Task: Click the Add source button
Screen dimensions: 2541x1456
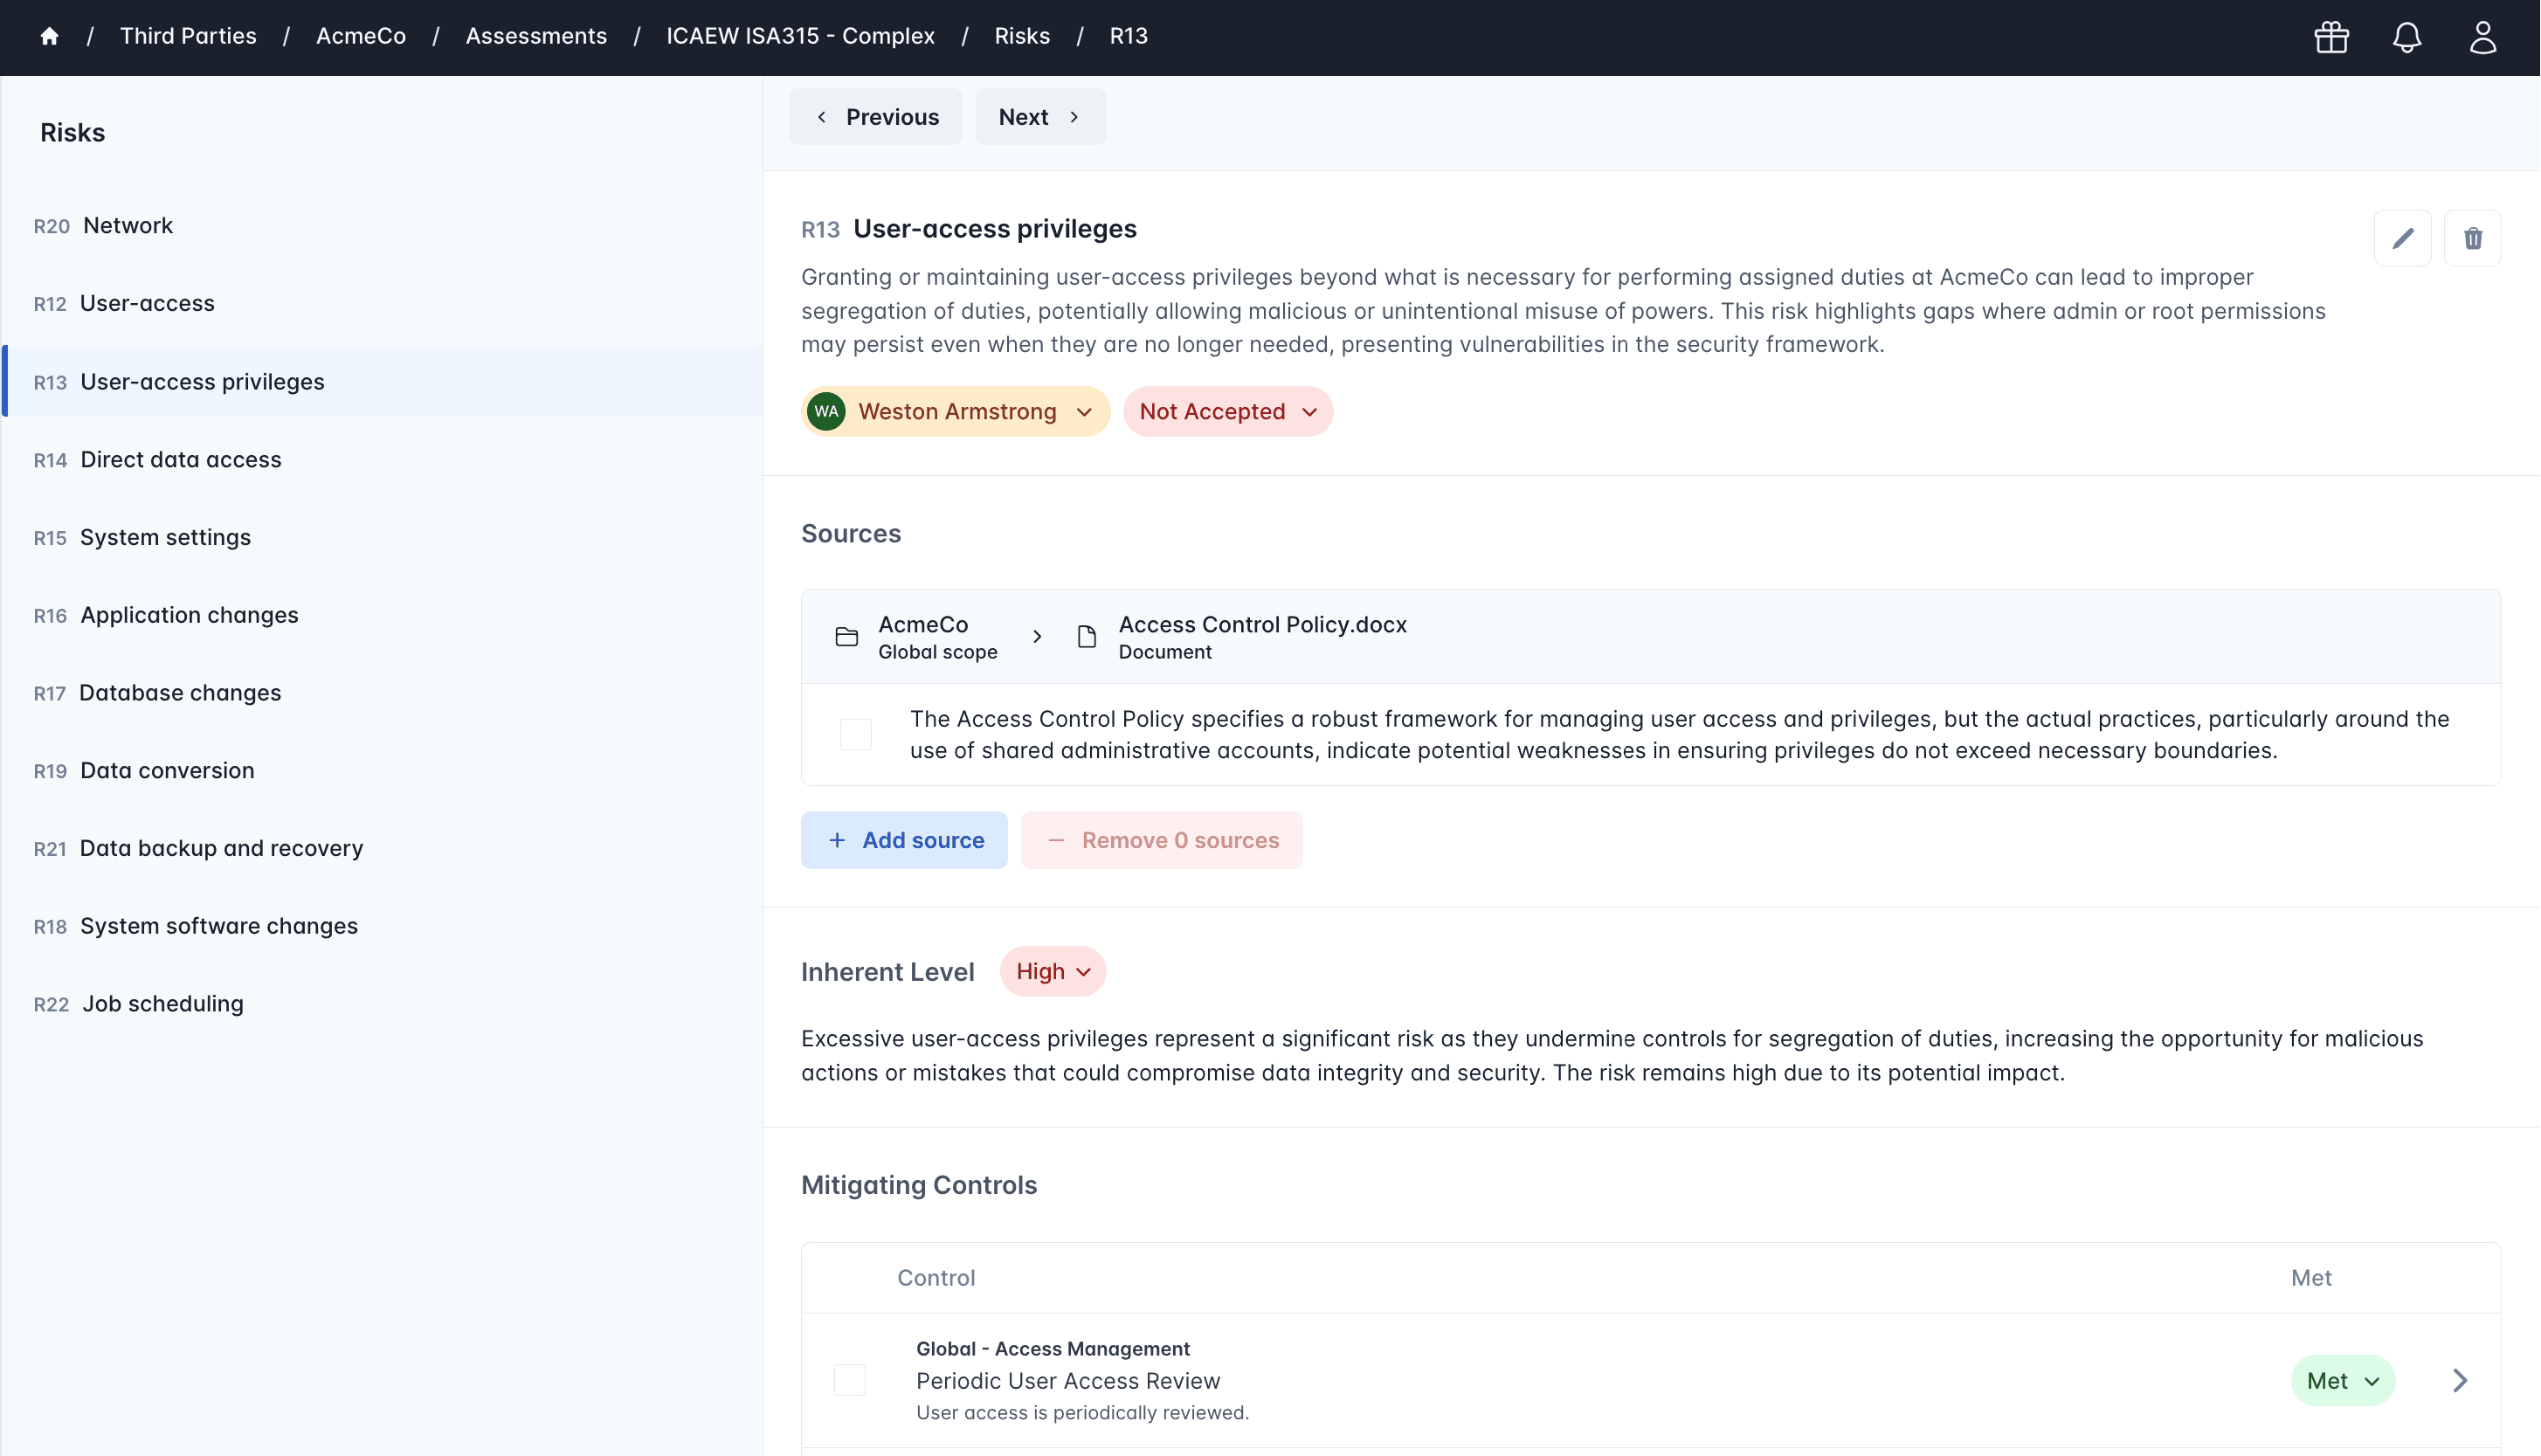Action: pos(903,840)
